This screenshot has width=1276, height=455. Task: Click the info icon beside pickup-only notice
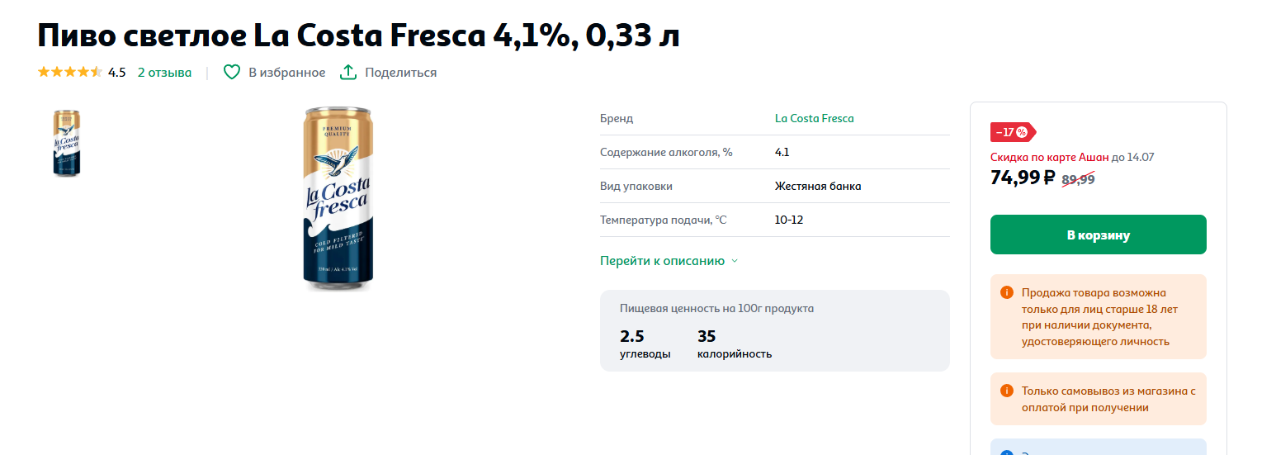click(x=1006, y=391)
